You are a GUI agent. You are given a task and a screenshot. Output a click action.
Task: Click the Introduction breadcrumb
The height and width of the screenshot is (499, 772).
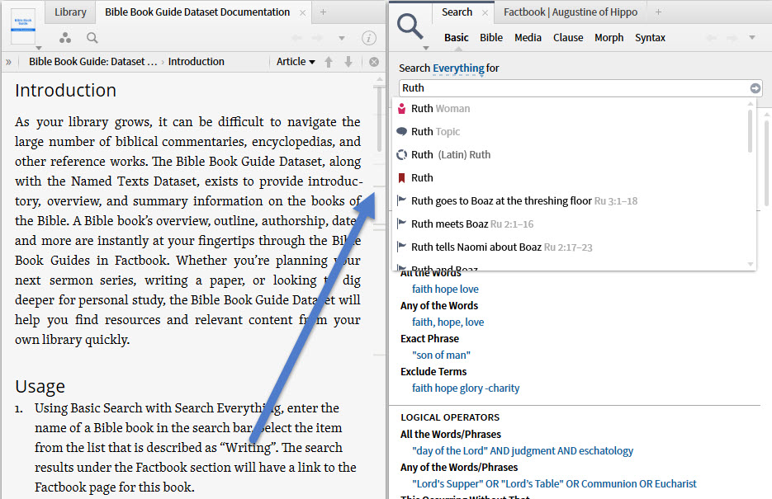click(x=196, y=62)
